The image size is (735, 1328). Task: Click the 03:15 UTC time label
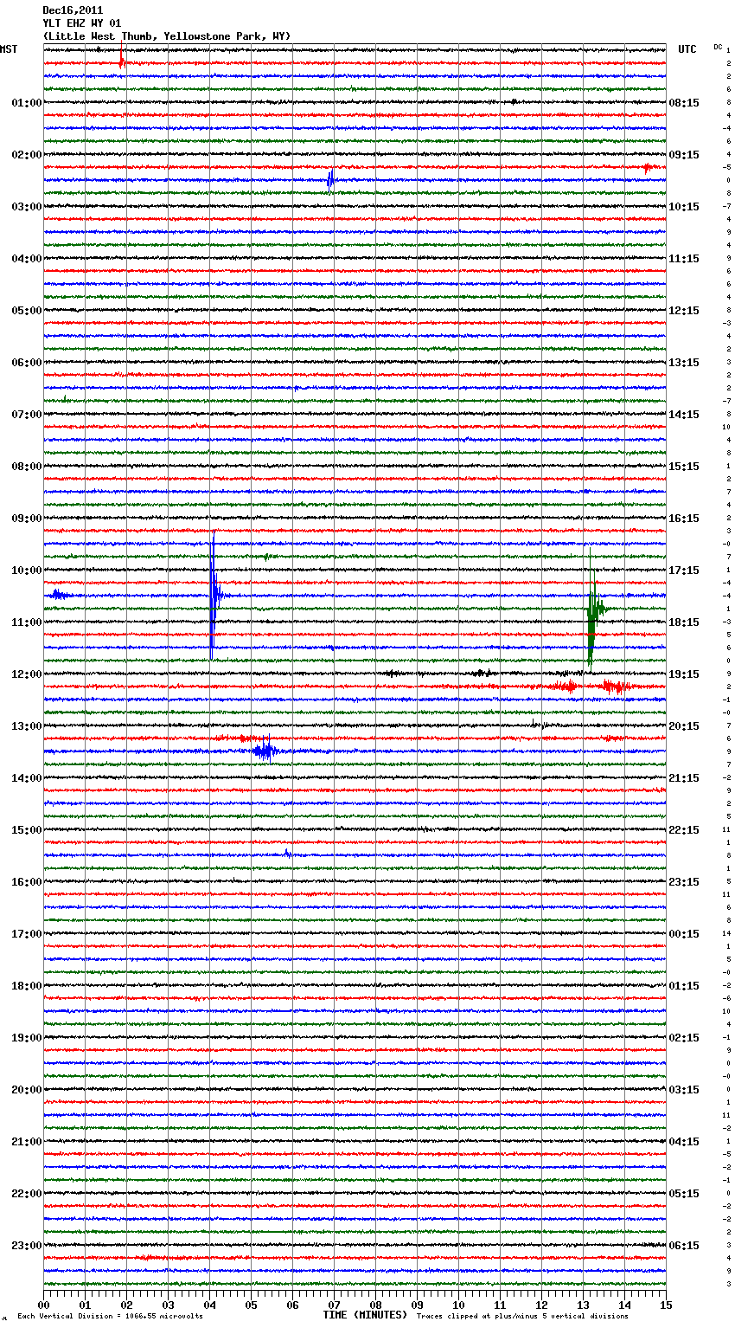[684, 1090]
